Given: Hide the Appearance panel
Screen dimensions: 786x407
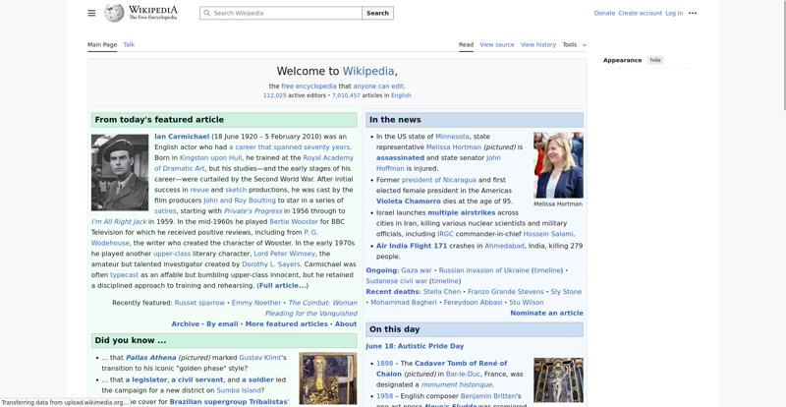Looking at the screenshot, I should [655, 60].
